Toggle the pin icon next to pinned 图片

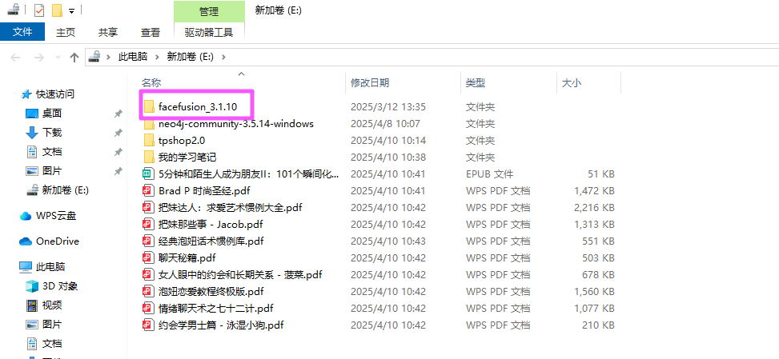coord(118,171)
